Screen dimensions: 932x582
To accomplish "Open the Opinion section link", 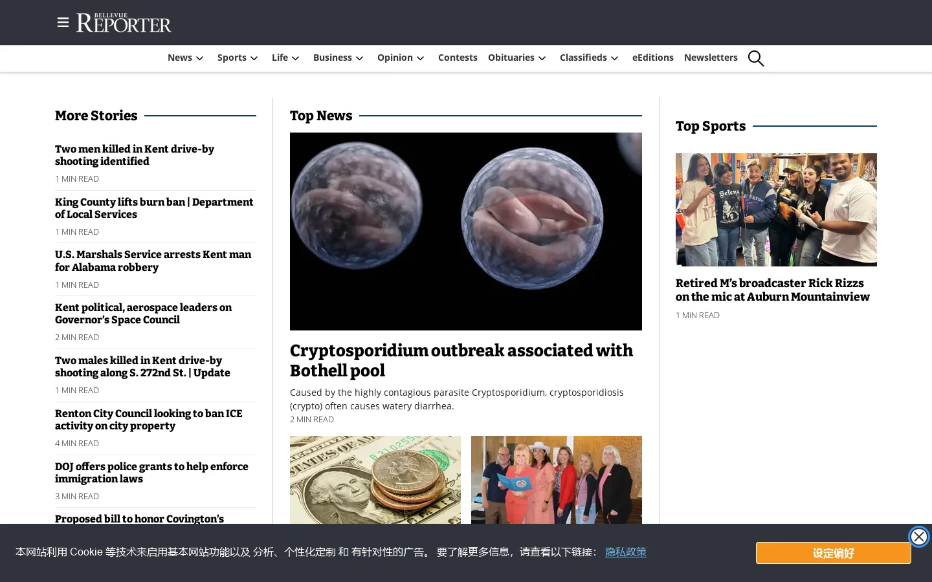I will point(395,58).
